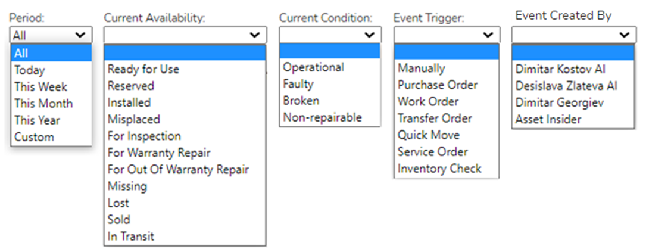Select 'Dimitar Georgiev' as event creator
Image resolution: width=646 pixels, height=252 pixels.
(560, 103)
